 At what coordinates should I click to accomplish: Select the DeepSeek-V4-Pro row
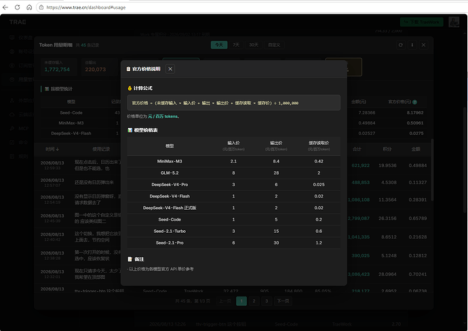coord(234,184)
